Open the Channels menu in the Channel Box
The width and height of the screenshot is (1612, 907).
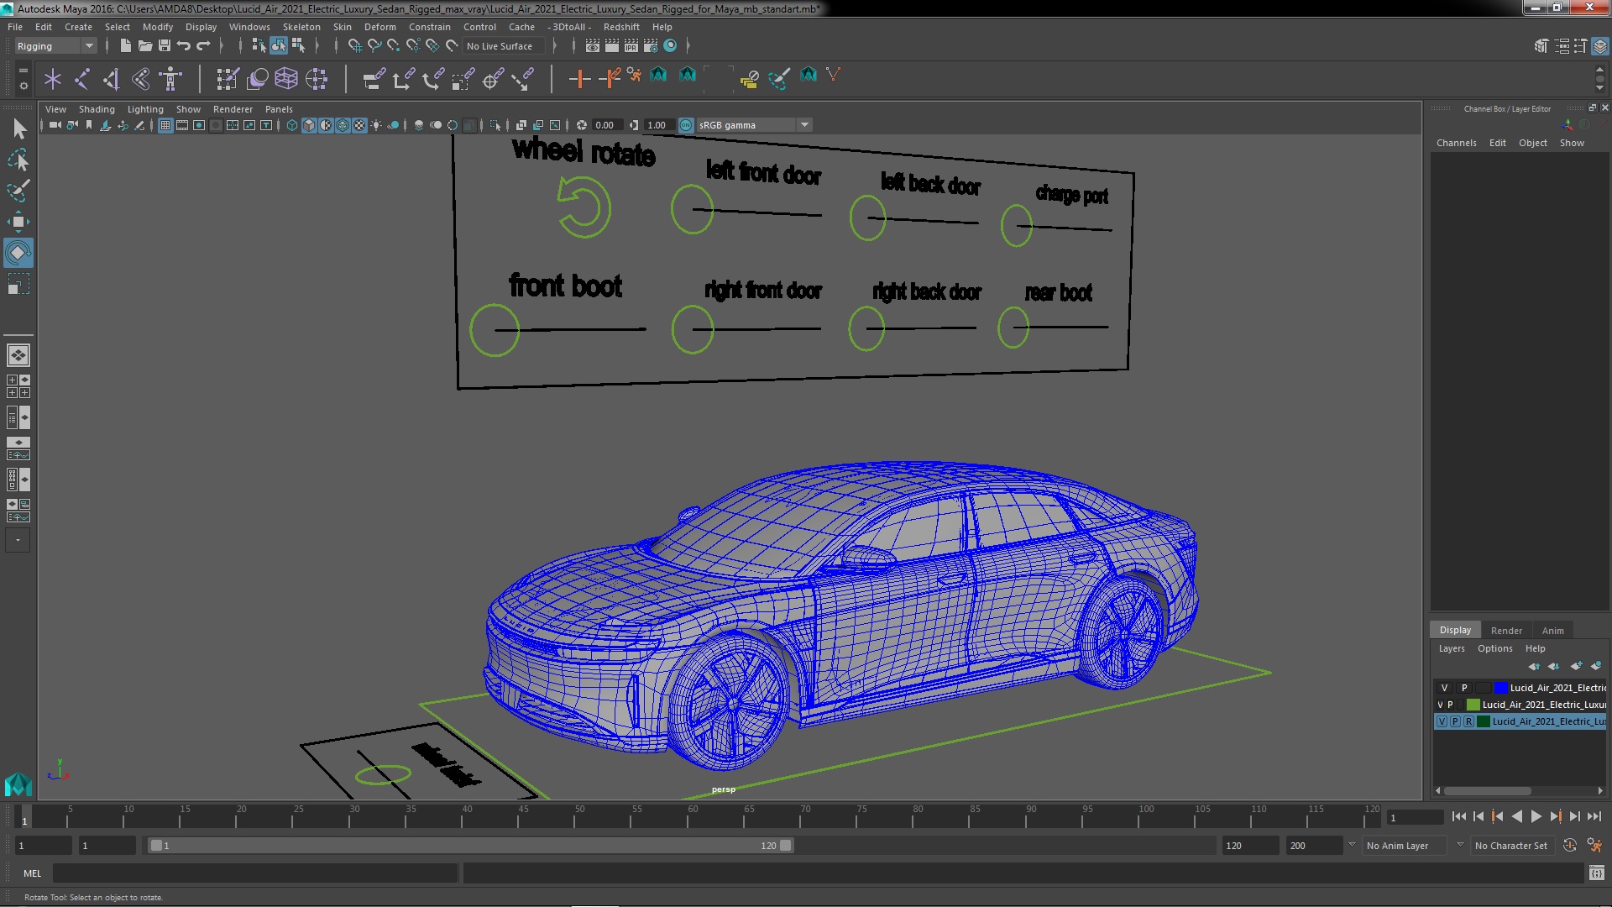[1456, 143]
